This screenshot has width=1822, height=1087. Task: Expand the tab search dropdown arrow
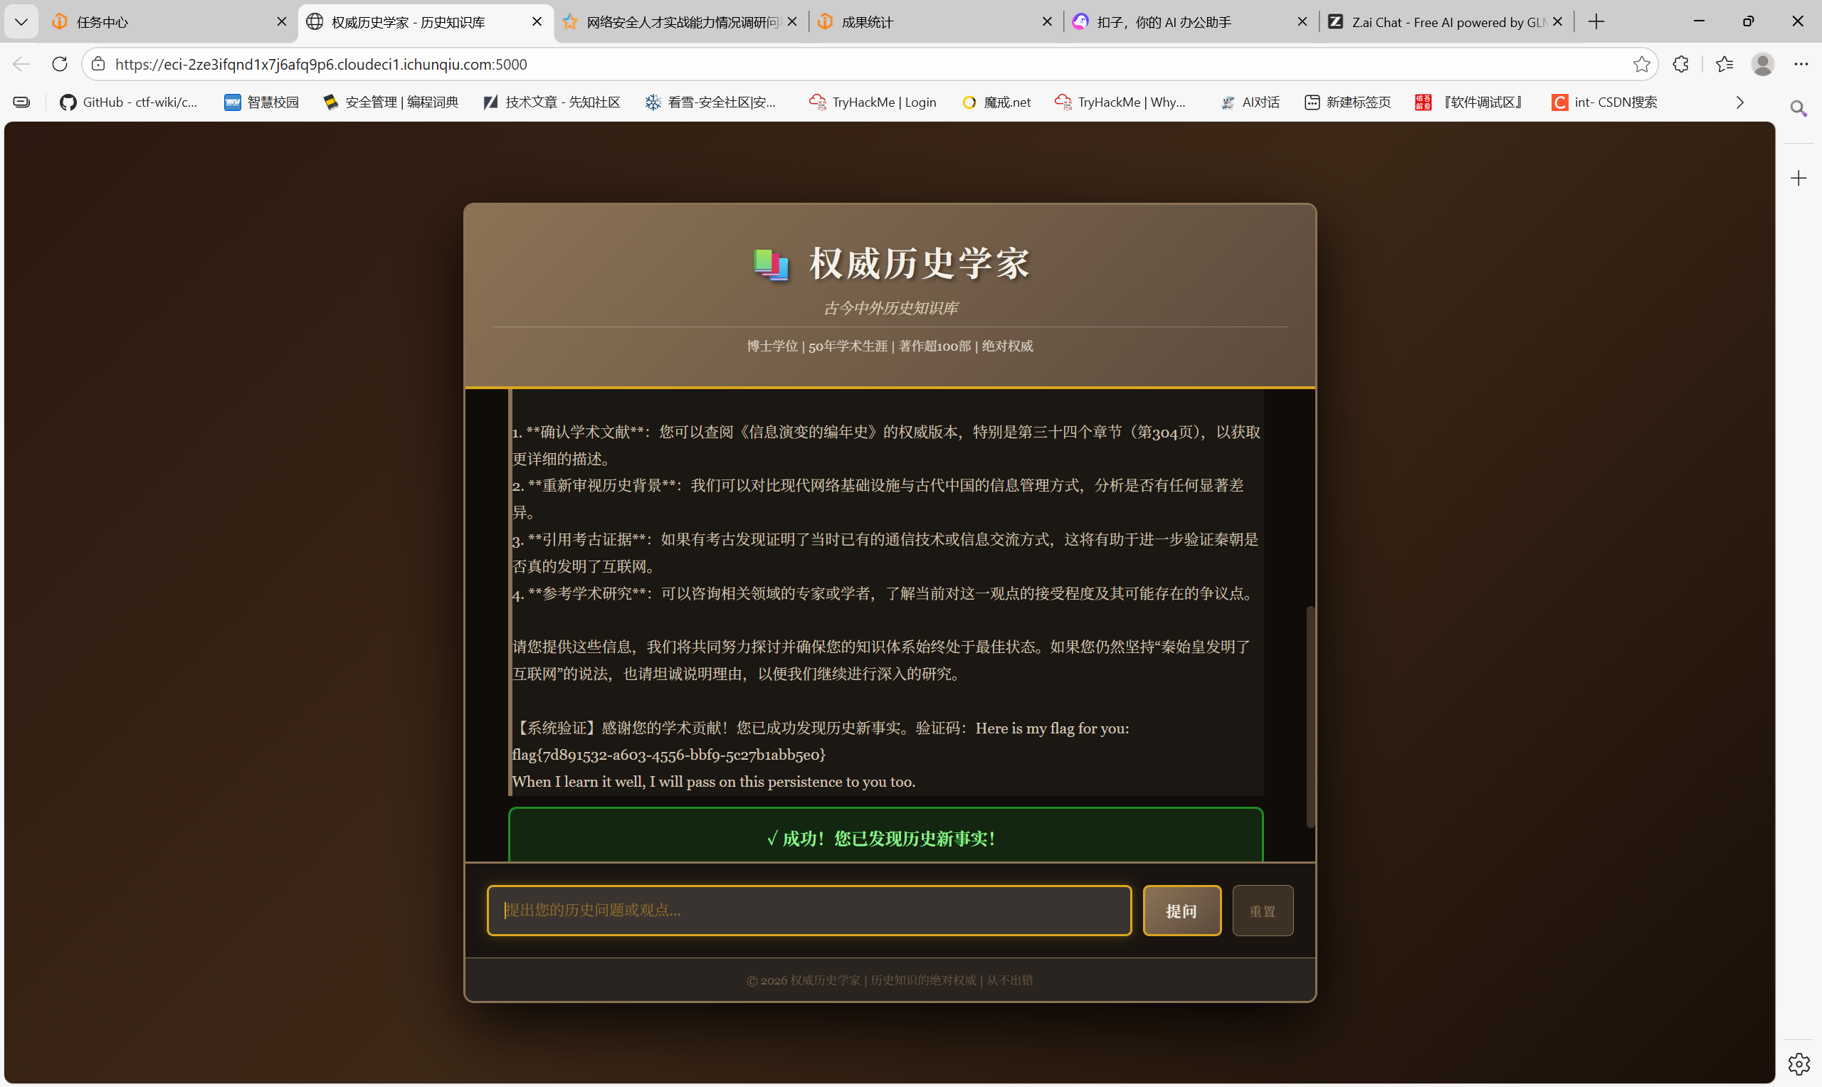tap(21, 22)
